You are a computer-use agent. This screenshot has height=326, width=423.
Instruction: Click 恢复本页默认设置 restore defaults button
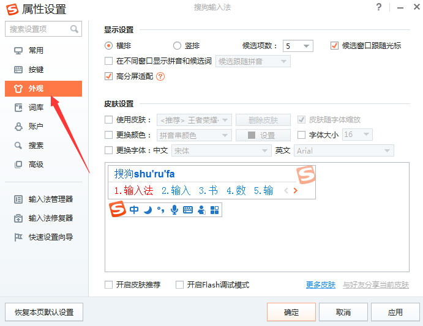44,312
